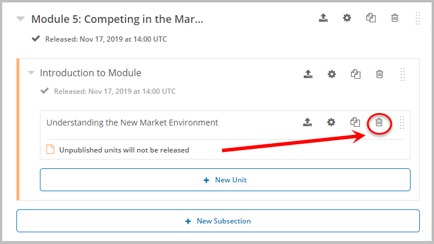Collapse the Module 5 section
434x244 pixels.
click(x=21, y=19)
